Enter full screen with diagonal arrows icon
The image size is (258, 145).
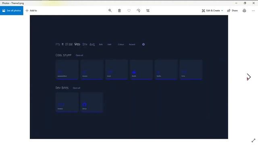254,141
